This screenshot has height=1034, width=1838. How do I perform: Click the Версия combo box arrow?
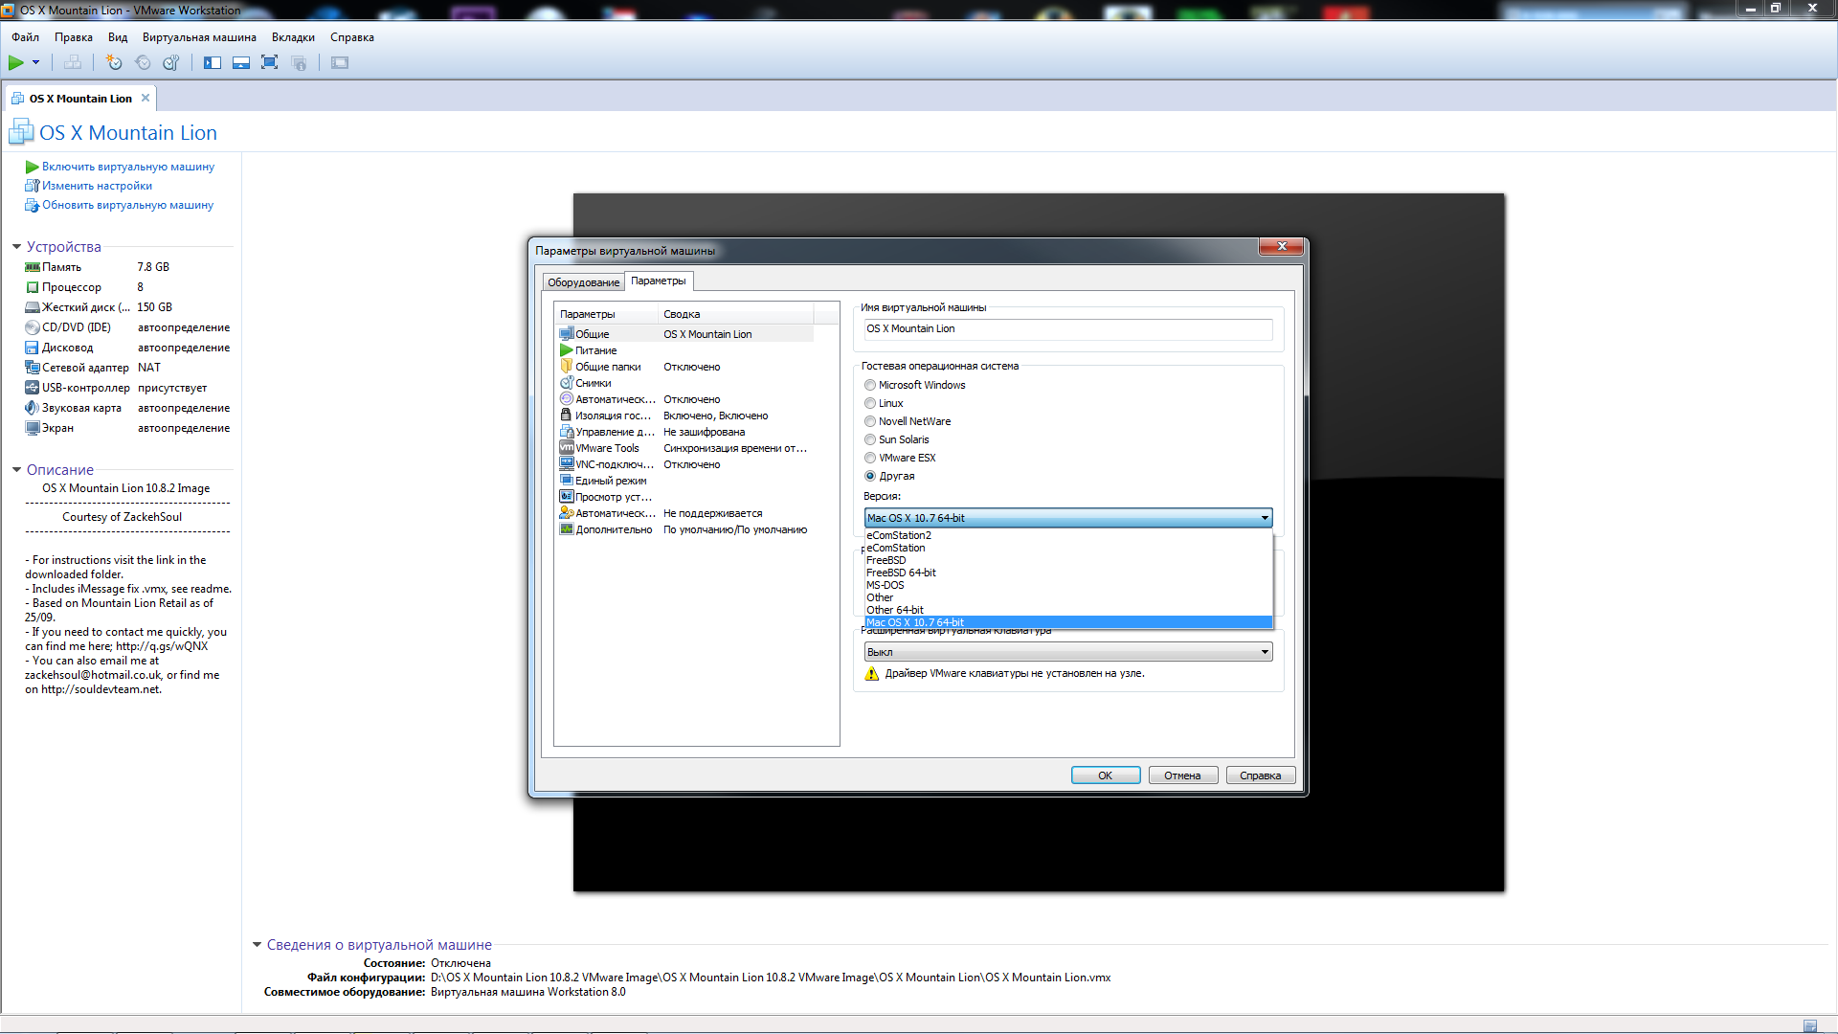(x=1265, y=518)
